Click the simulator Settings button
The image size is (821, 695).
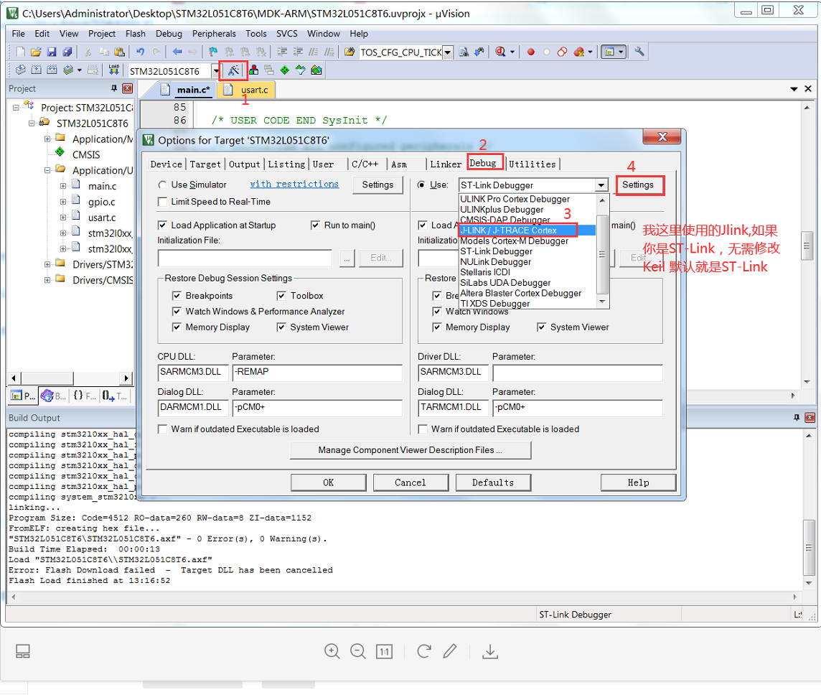pyautogui.click(x=377, y=185)
